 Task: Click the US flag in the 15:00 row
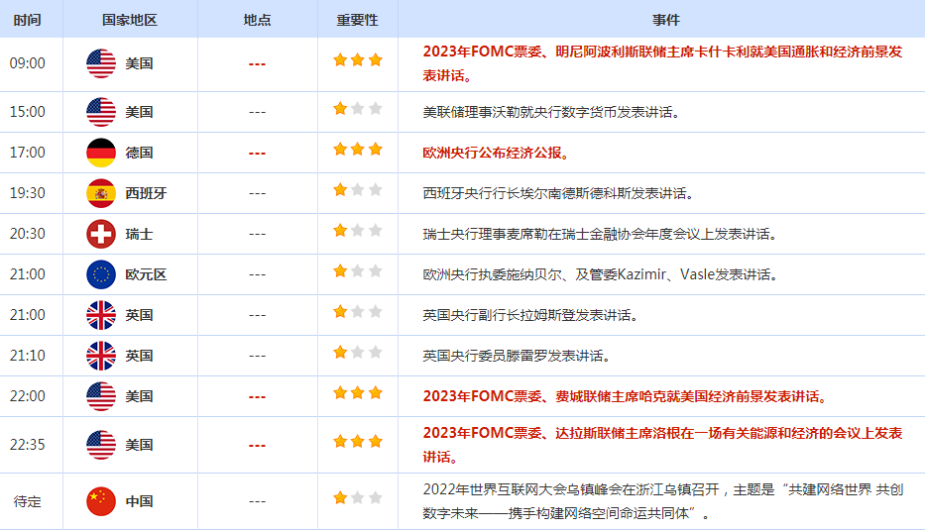click(101, 112)
